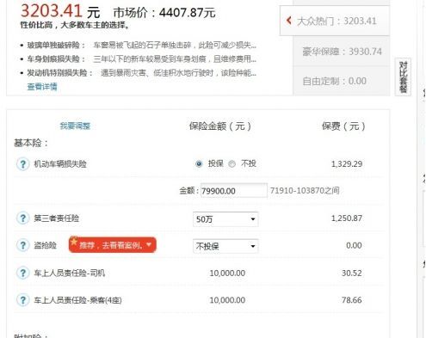
Task: Click range hint 71910-103870之间
Action: coord(305,190)
